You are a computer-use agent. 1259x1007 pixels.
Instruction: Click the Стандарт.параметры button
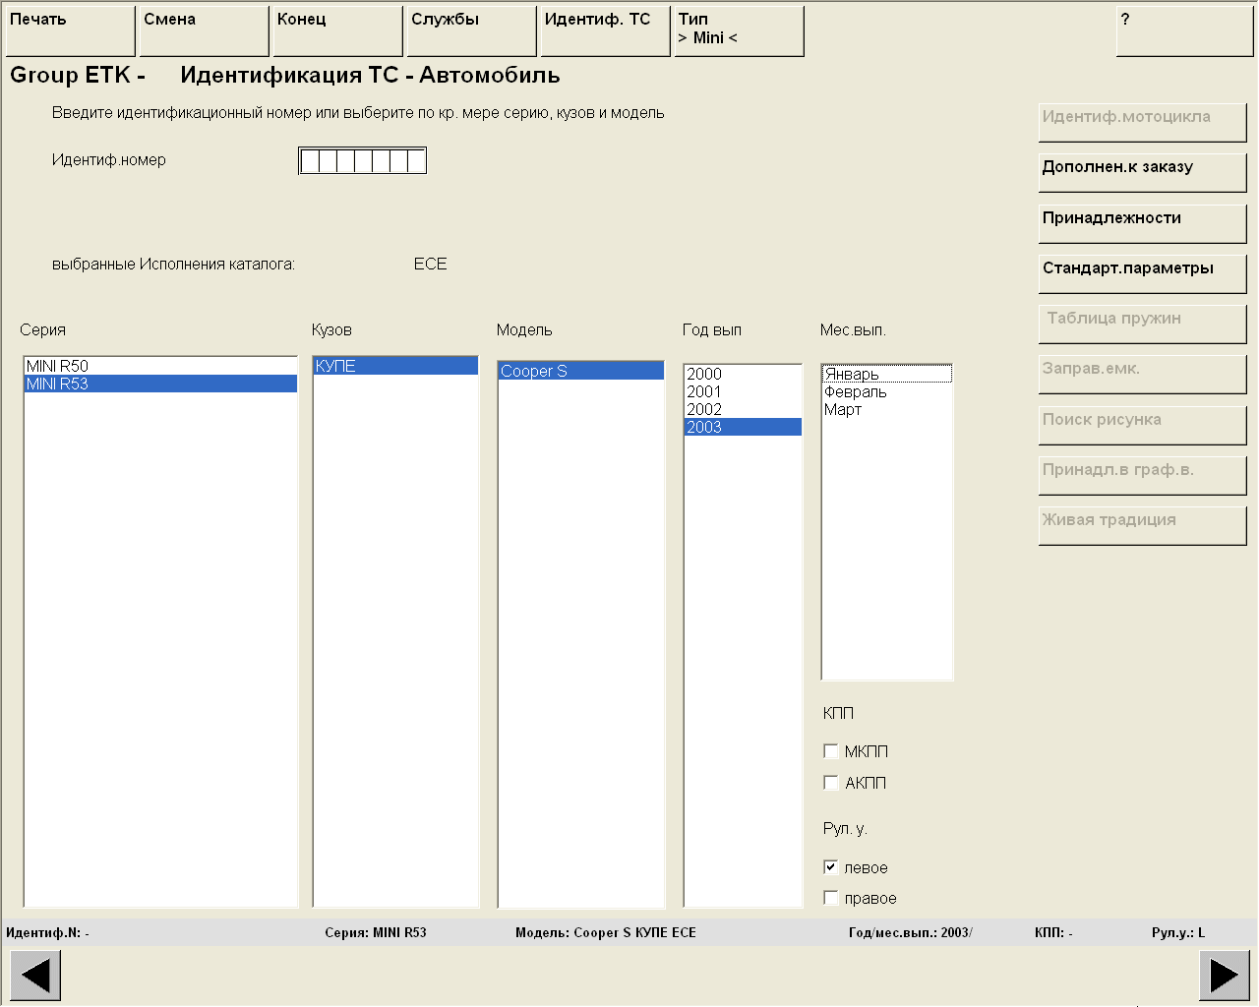(x=1143, y=274)
